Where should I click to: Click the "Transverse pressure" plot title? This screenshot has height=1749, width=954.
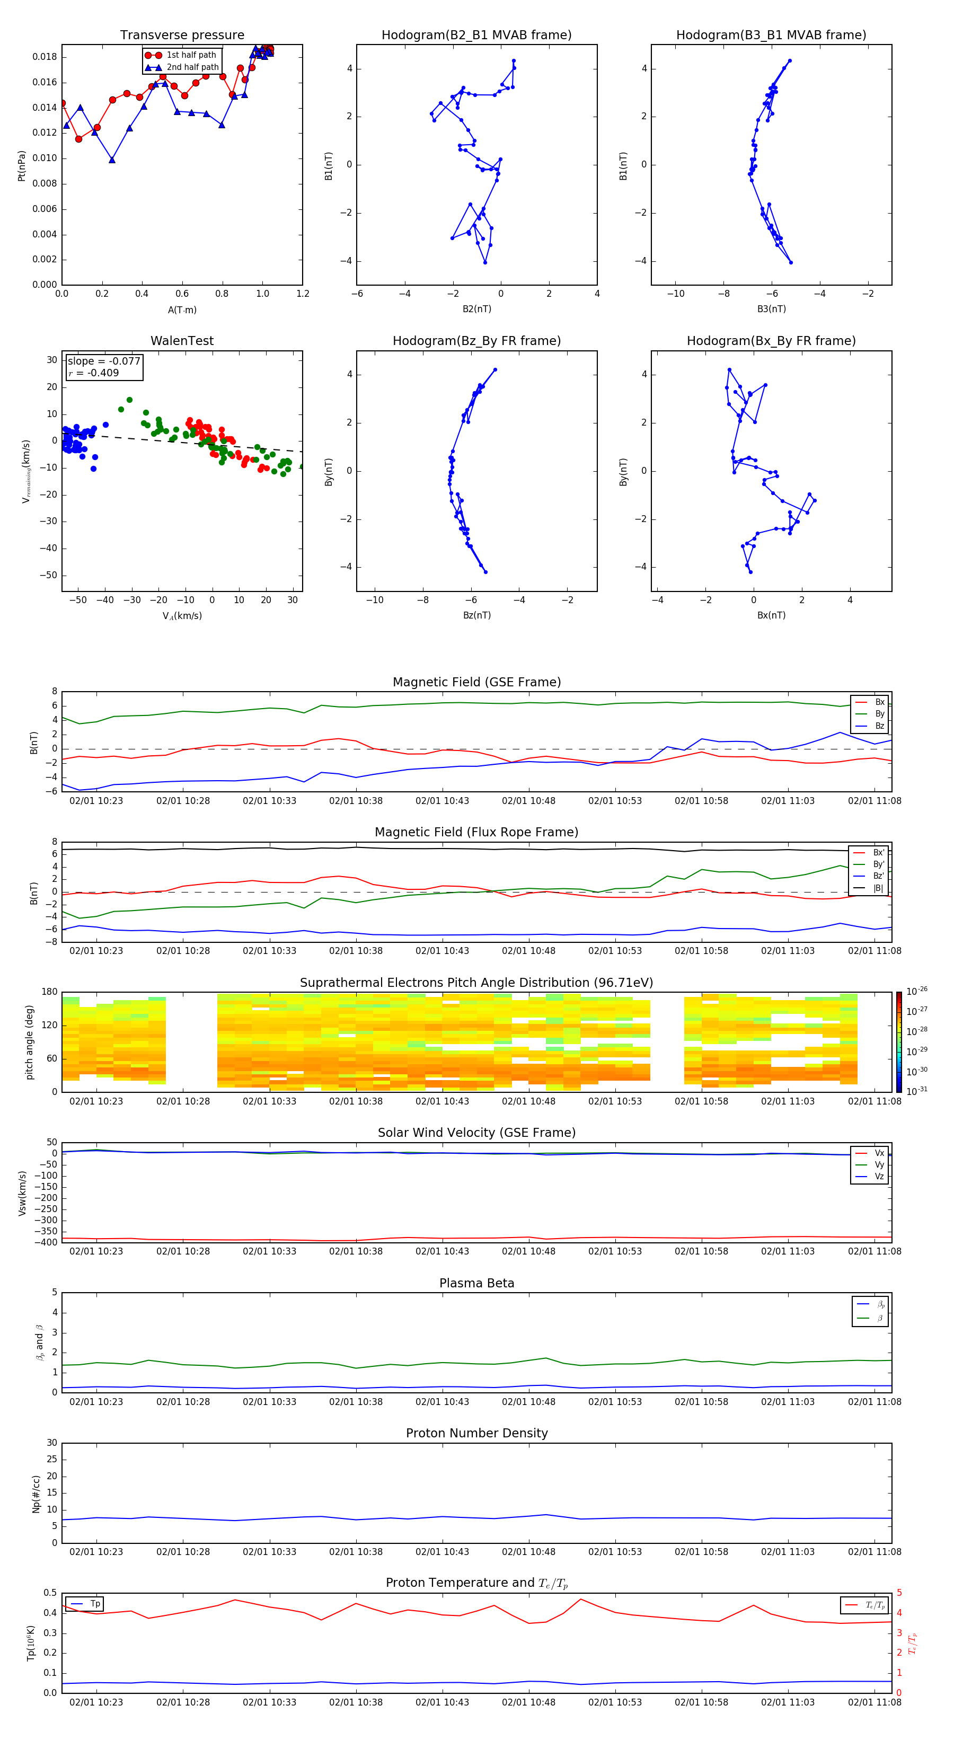coord(182,36)
